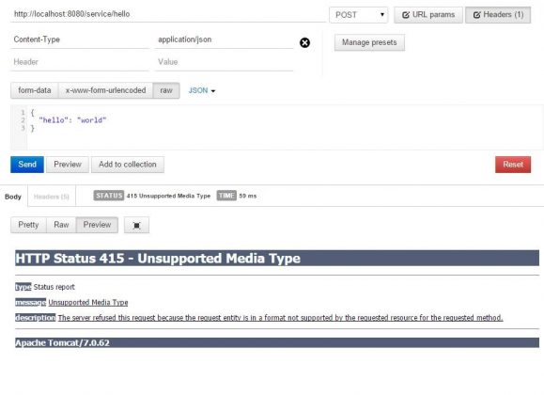544x395 pixels.
Task: Focus the empty Header name field
Action: coord(80,62)
